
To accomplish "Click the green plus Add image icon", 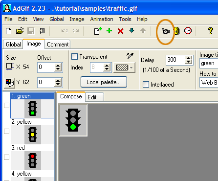I will [109, 31].
